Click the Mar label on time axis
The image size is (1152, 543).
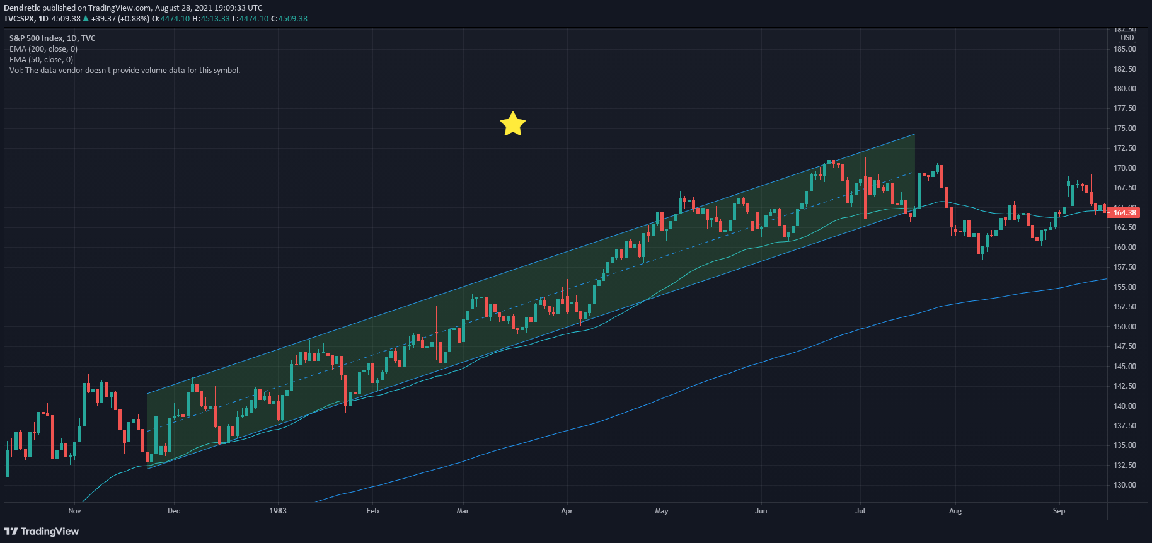point(463,511)
